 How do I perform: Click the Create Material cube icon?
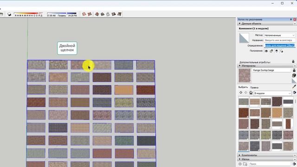[294, 75]
